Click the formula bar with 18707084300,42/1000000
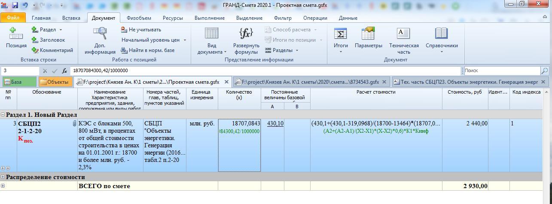Image resolution: width=552 pixels, height=204 pixels. [265, 70]
